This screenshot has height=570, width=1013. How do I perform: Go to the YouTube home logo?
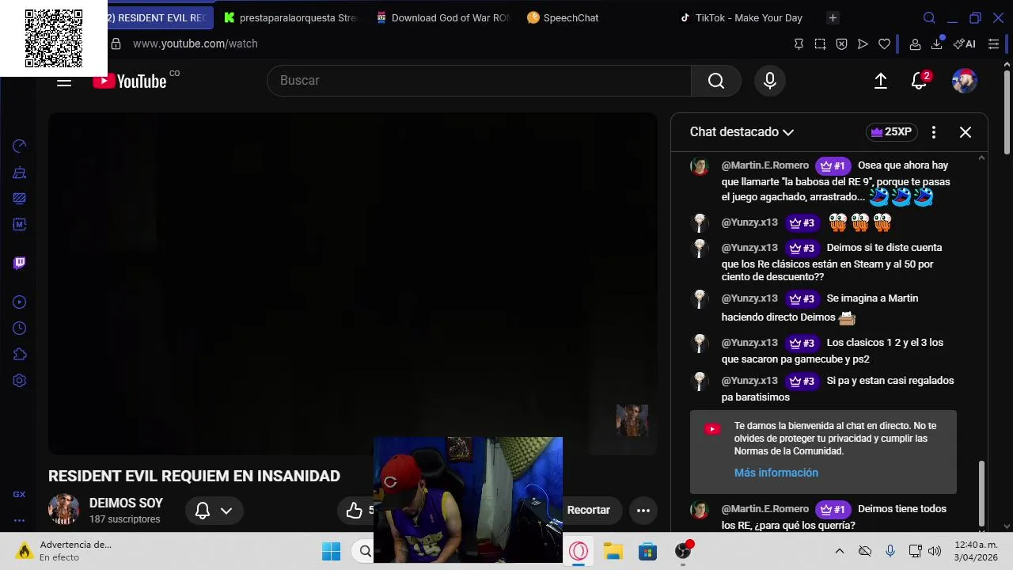(x=130, y=81)
